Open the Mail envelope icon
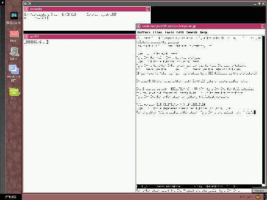267x200 pixels. coord(14,34)
